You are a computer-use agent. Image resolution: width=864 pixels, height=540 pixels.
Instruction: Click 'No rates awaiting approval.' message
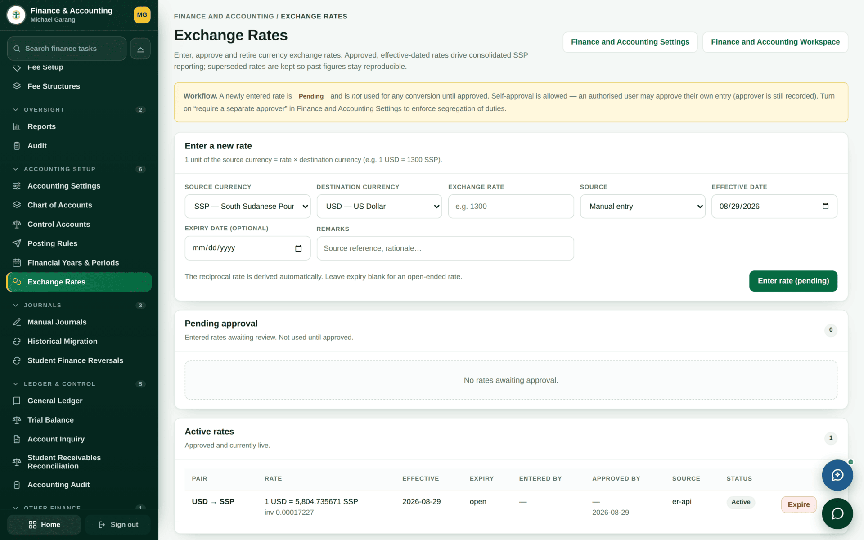point(511,380)
